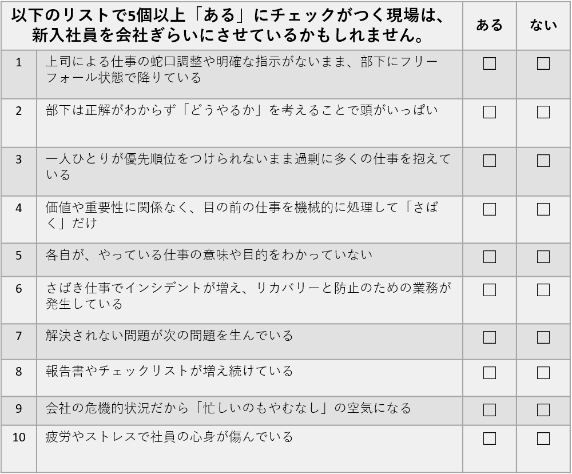Mark ある for item 3 about 優先順位

click(489, 161)
